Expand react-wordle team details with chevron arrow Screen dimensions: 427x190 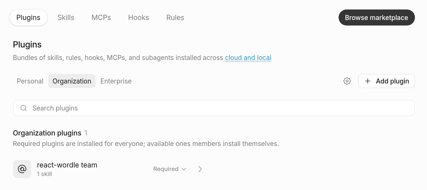[200, 169]
